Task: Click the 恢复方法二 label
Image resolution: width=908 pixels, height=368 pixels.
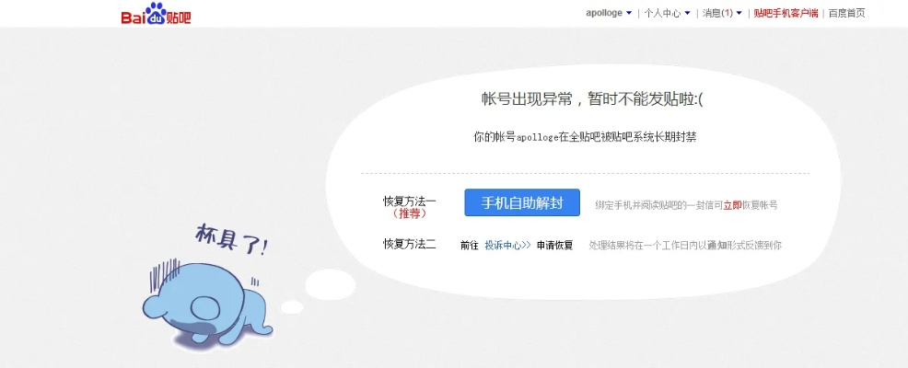Action: coord(409,245)
